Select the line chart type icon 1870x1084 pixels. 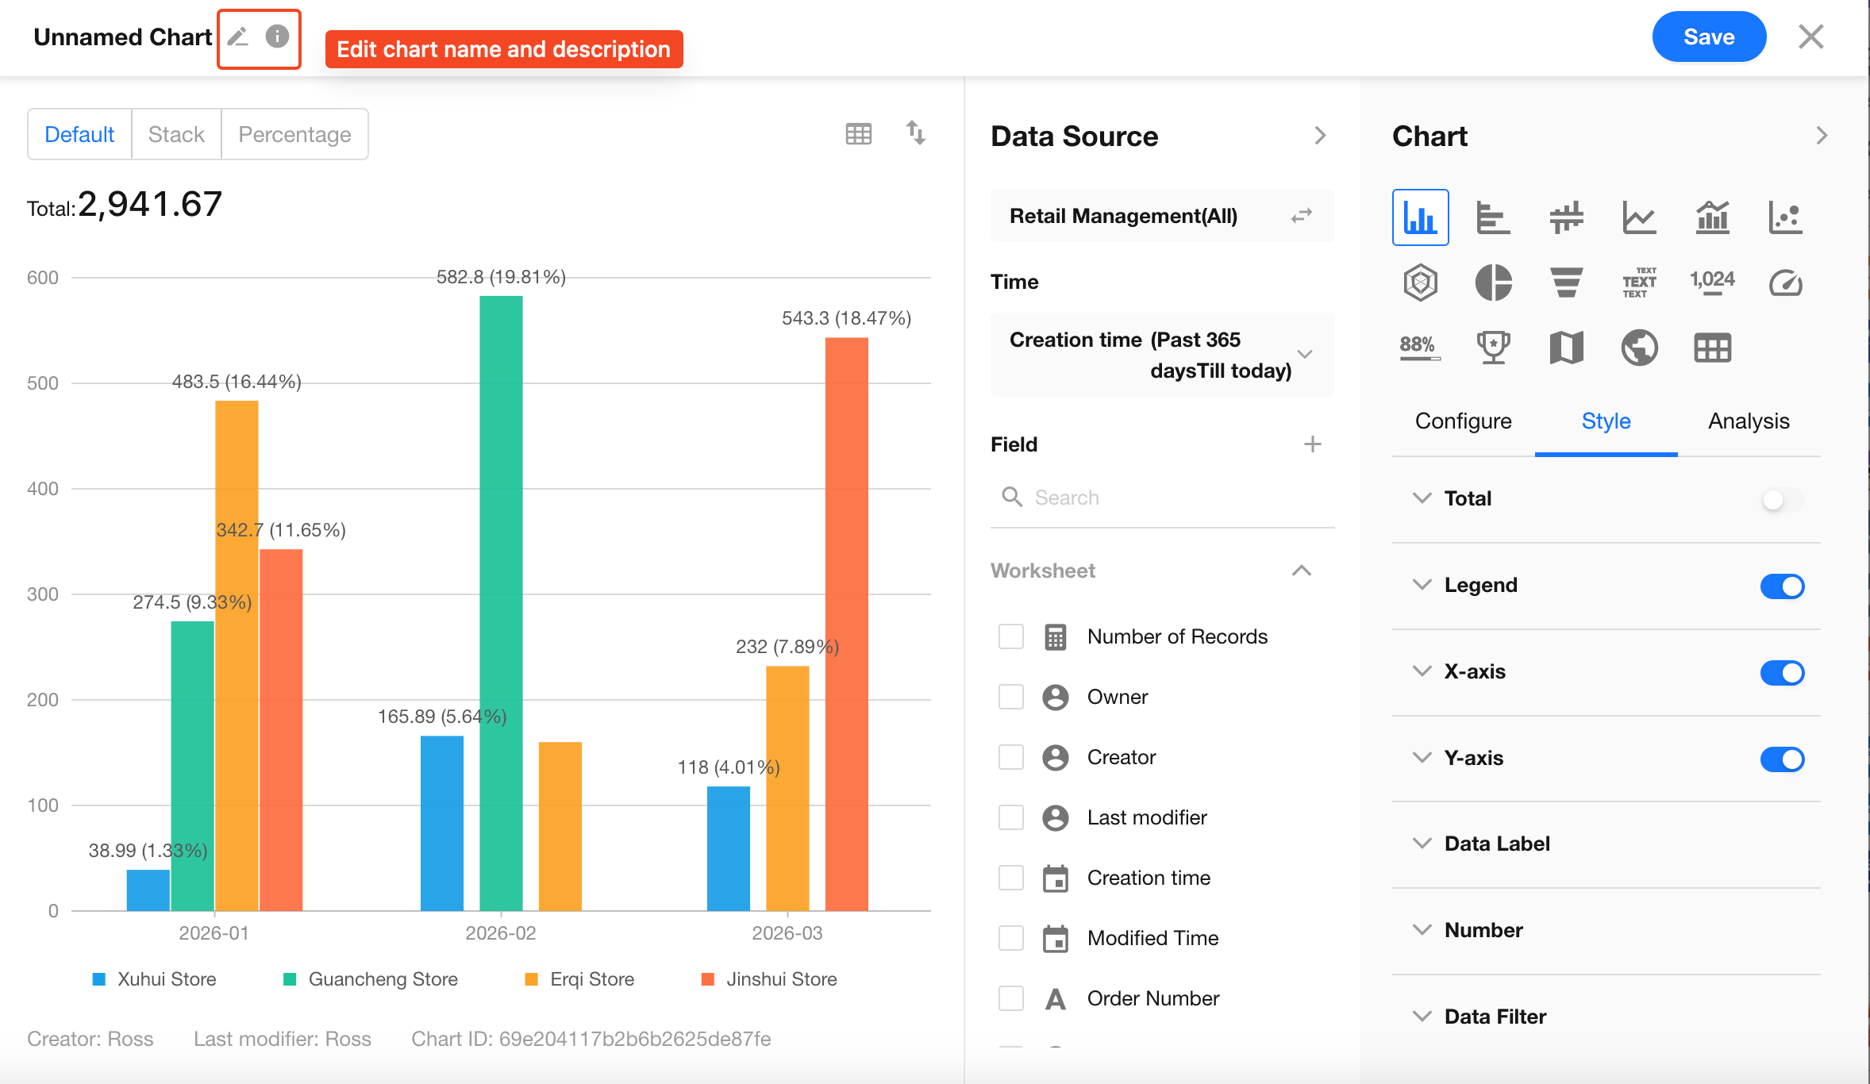[1639, 217]
